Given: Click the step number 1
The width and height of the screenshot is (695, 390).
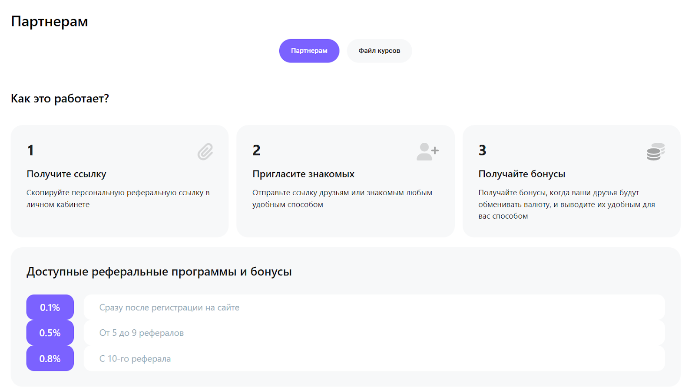Looking at the screenshot, I should click(30, 150).
